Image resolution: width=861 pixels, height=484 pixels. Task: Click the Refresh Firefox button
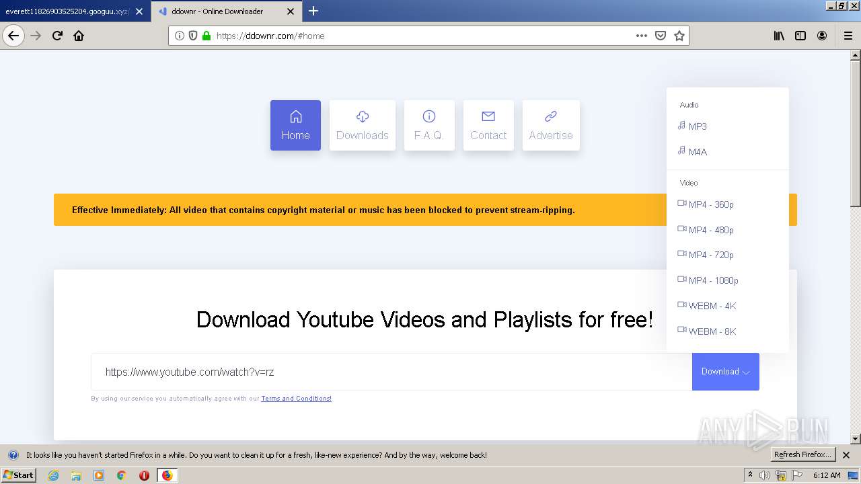pyautogui.click(x=802, y=454)
